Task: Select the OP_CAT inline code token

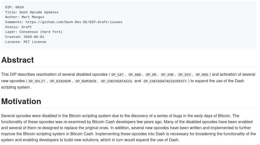Action: pos(117,75)
